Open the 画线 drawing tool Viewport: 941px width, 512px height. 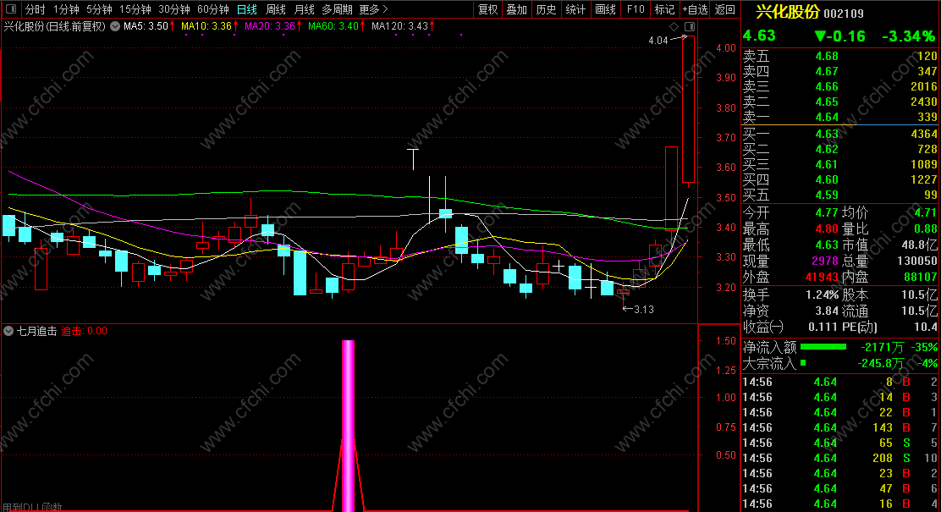point(606,9)
